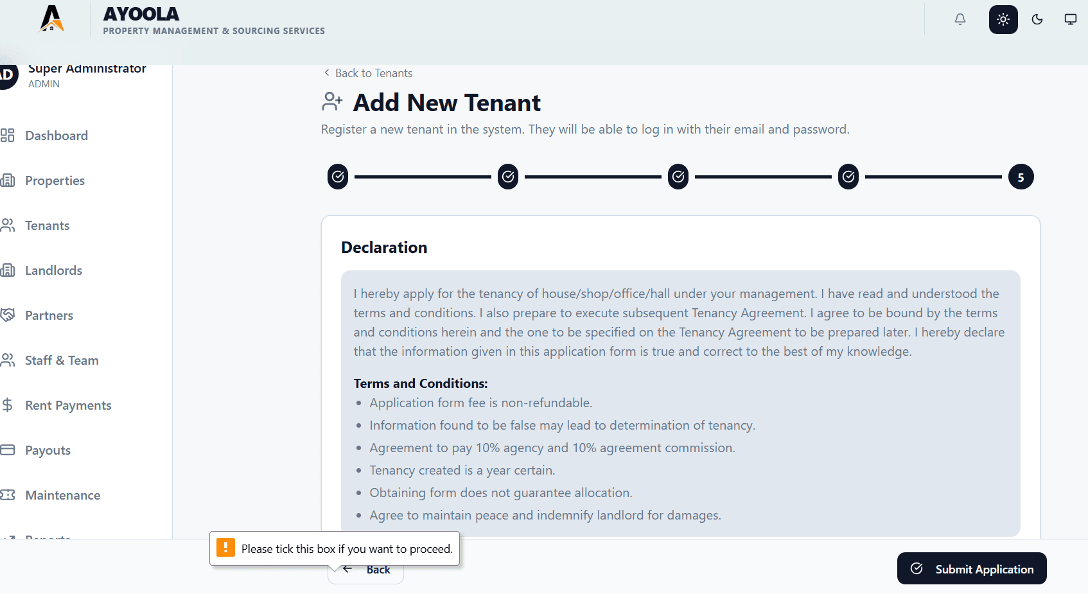
Task: Select step 5 in progress indicator
Action: pos(1021,177)
